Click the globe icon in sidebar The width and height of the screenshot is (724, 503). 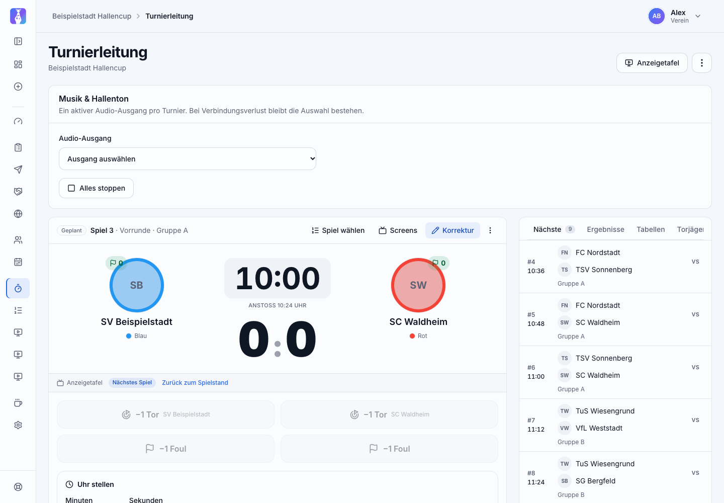pyautogui.click(x=18, y=214)
